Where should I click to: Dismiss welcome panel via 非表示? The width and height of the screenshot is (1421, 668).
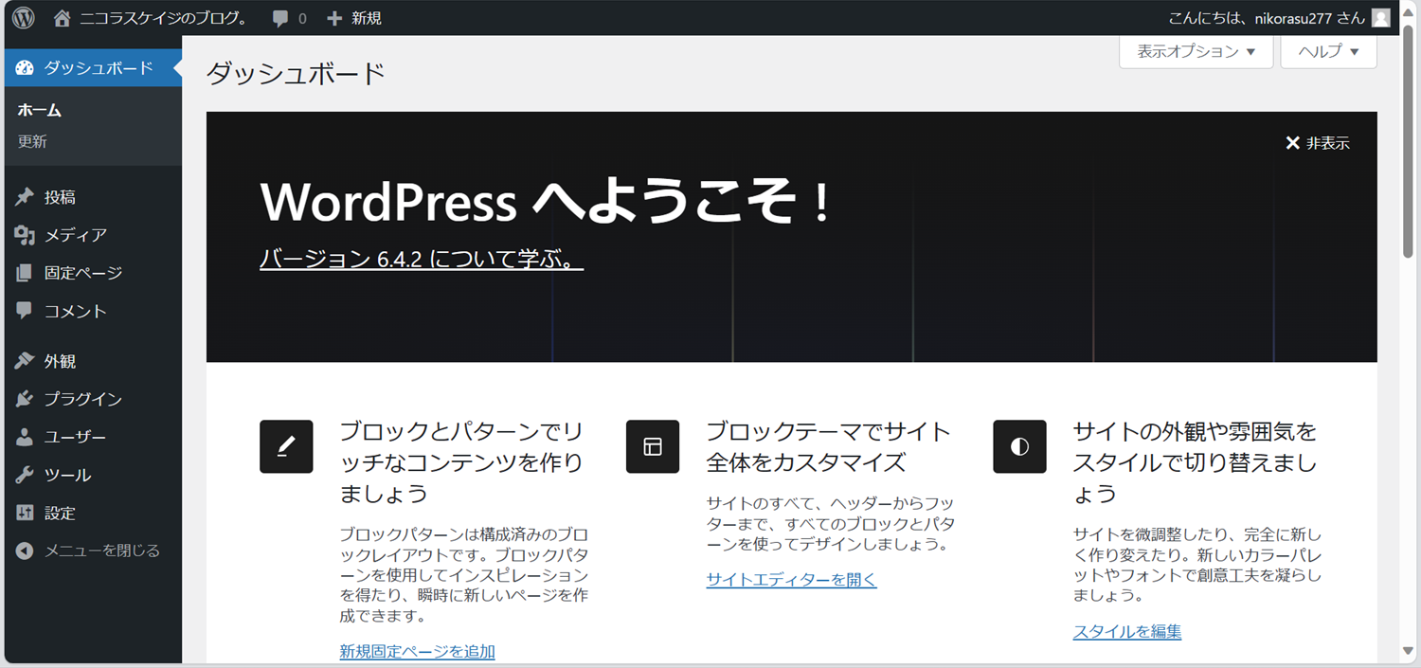pyautogui.click(x=1327, y=143)
